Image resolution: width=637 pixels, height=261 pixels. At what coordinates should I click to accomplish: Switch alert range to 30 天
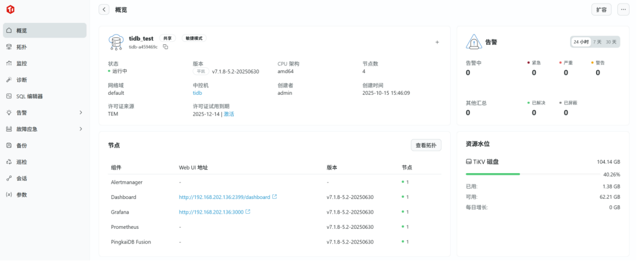(611, 42)
